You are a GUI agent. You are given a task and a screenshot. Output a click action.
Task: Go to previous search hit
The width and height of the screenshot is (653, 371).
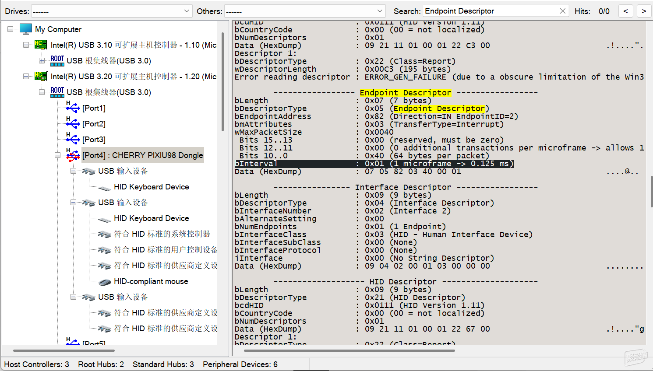(x=625, y=11)
